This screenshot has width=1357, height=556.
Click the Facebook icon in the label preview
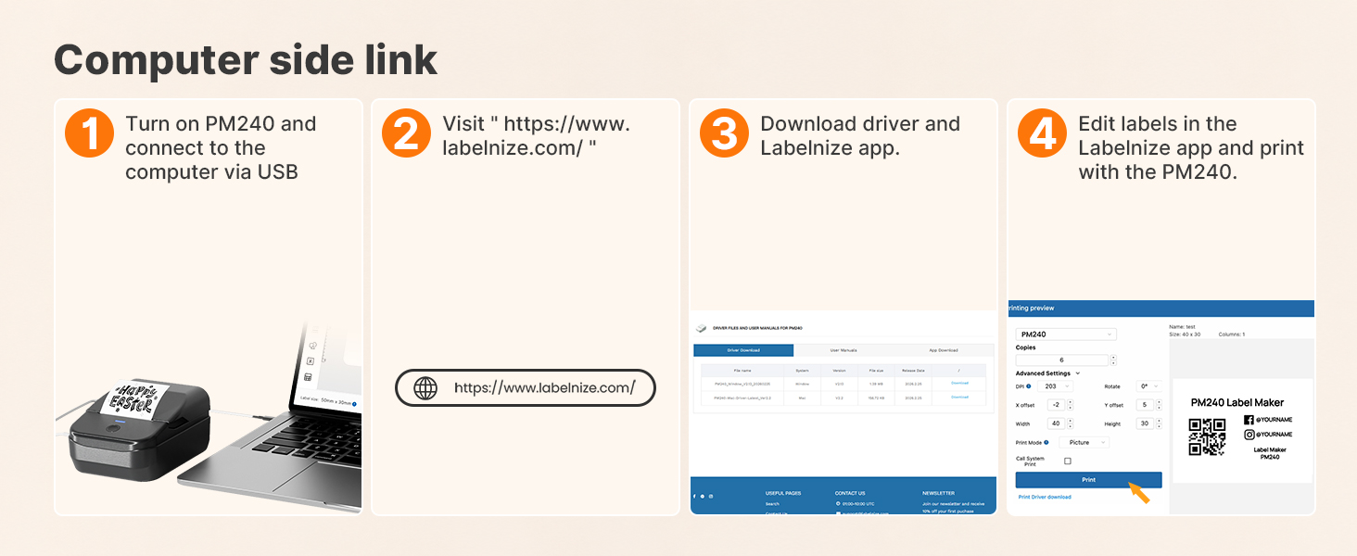(x=1249, y=420)
